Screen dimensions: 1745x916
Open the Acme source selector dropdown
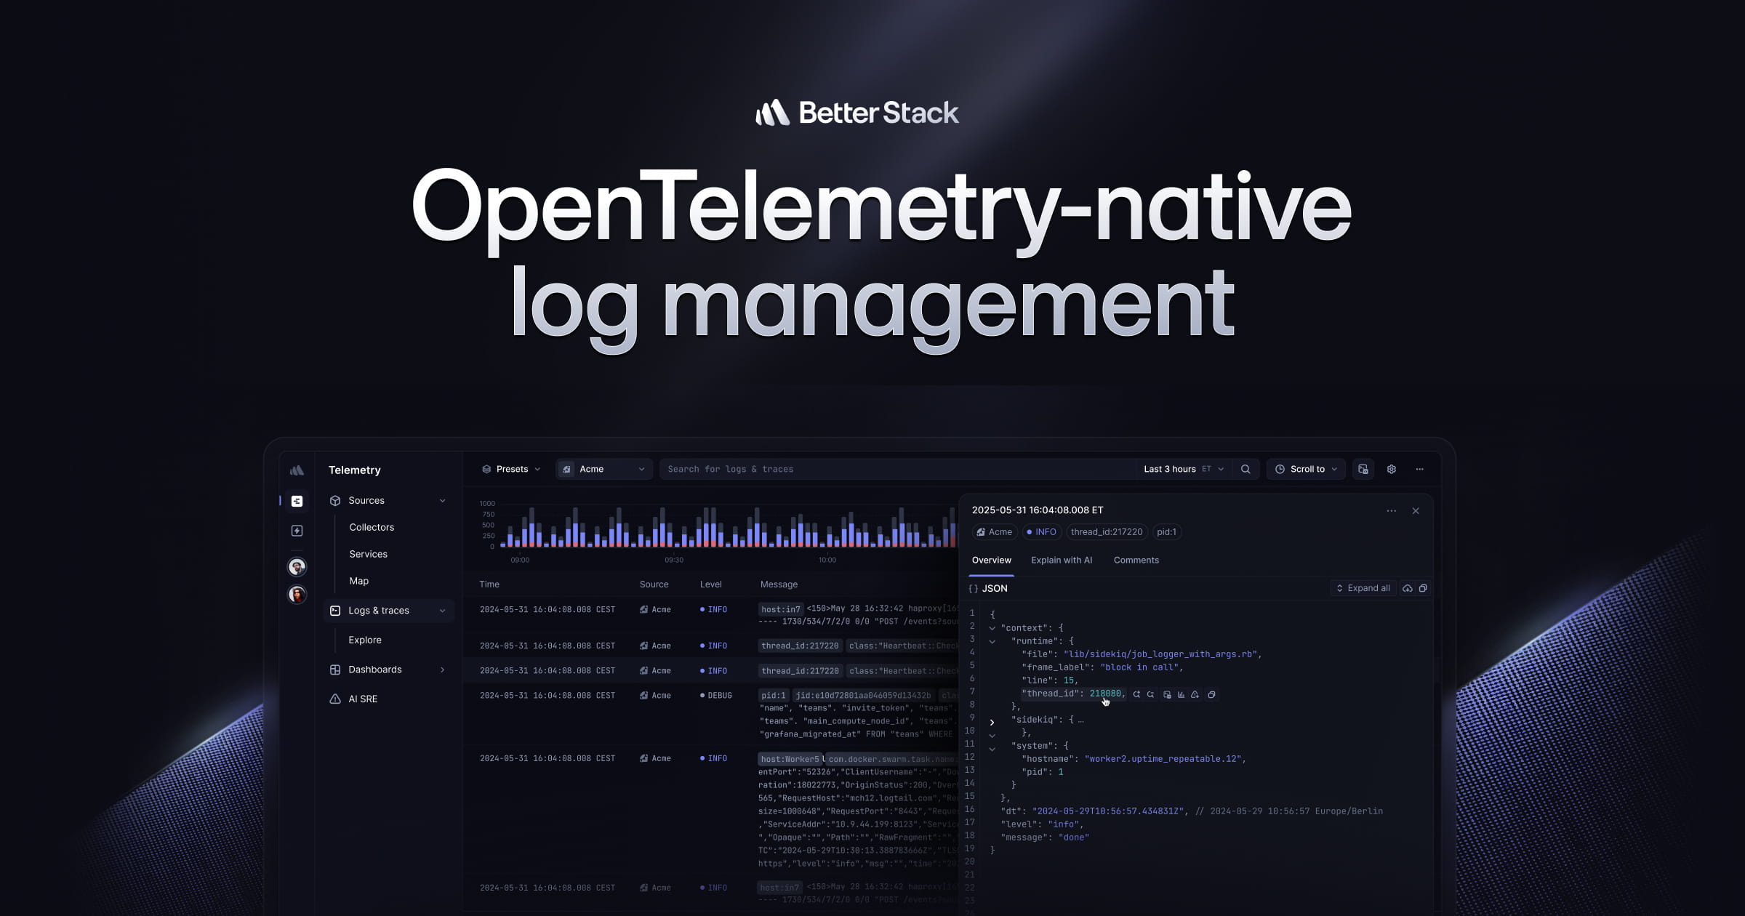click(603, 469)
